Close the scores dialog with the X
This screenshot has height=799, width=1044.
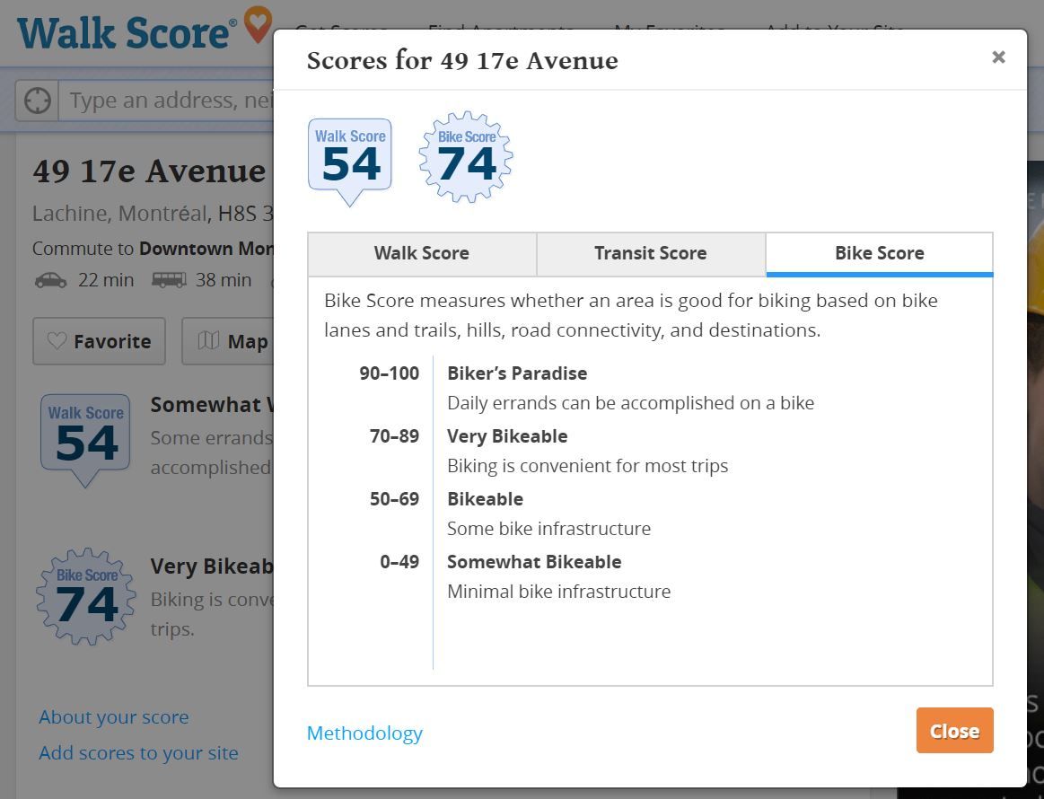pos(998,57)
